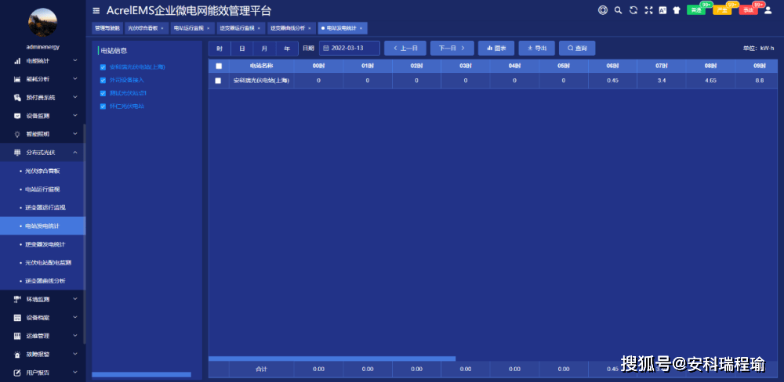Screen dimensions: 784x382
Task: Click the 能耗分析 sidebar icon
Action: pos(17,79)
